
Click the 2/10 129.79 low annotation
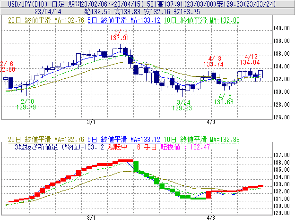coord(26,104)
